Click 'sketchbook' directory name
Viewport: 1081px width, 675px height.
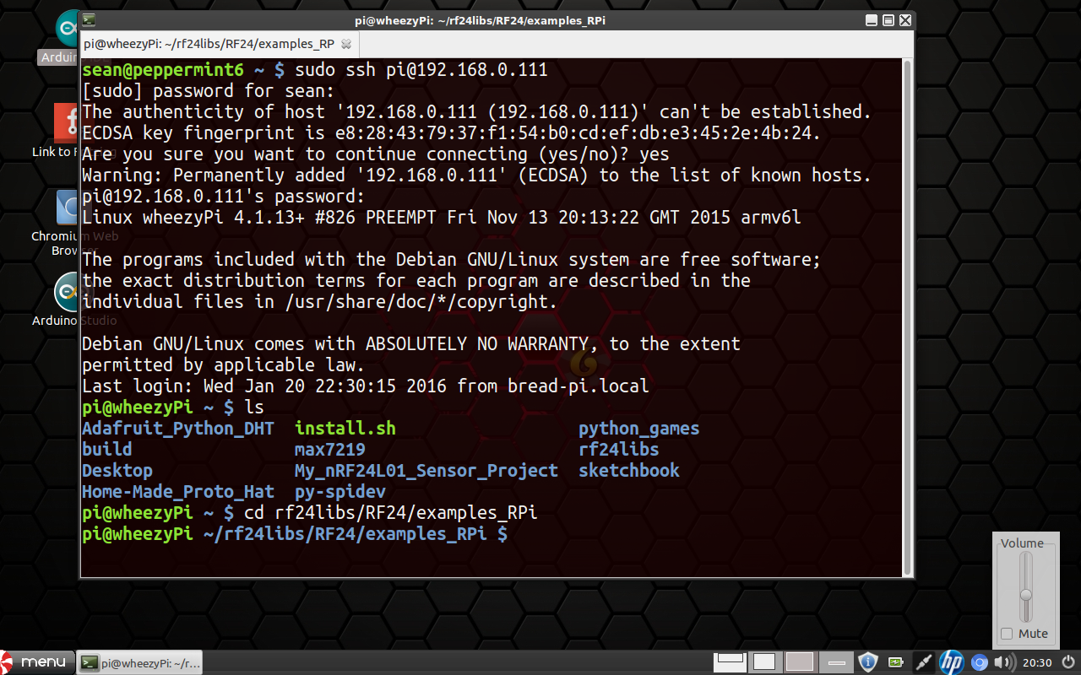tap(629, 471)
